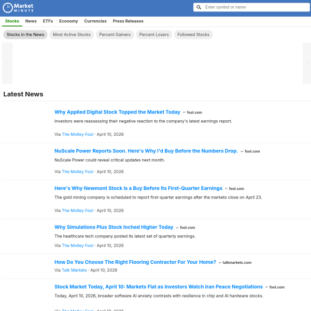
Task: Open the Simulations Plus Stock article
Action: coord(114,227)
